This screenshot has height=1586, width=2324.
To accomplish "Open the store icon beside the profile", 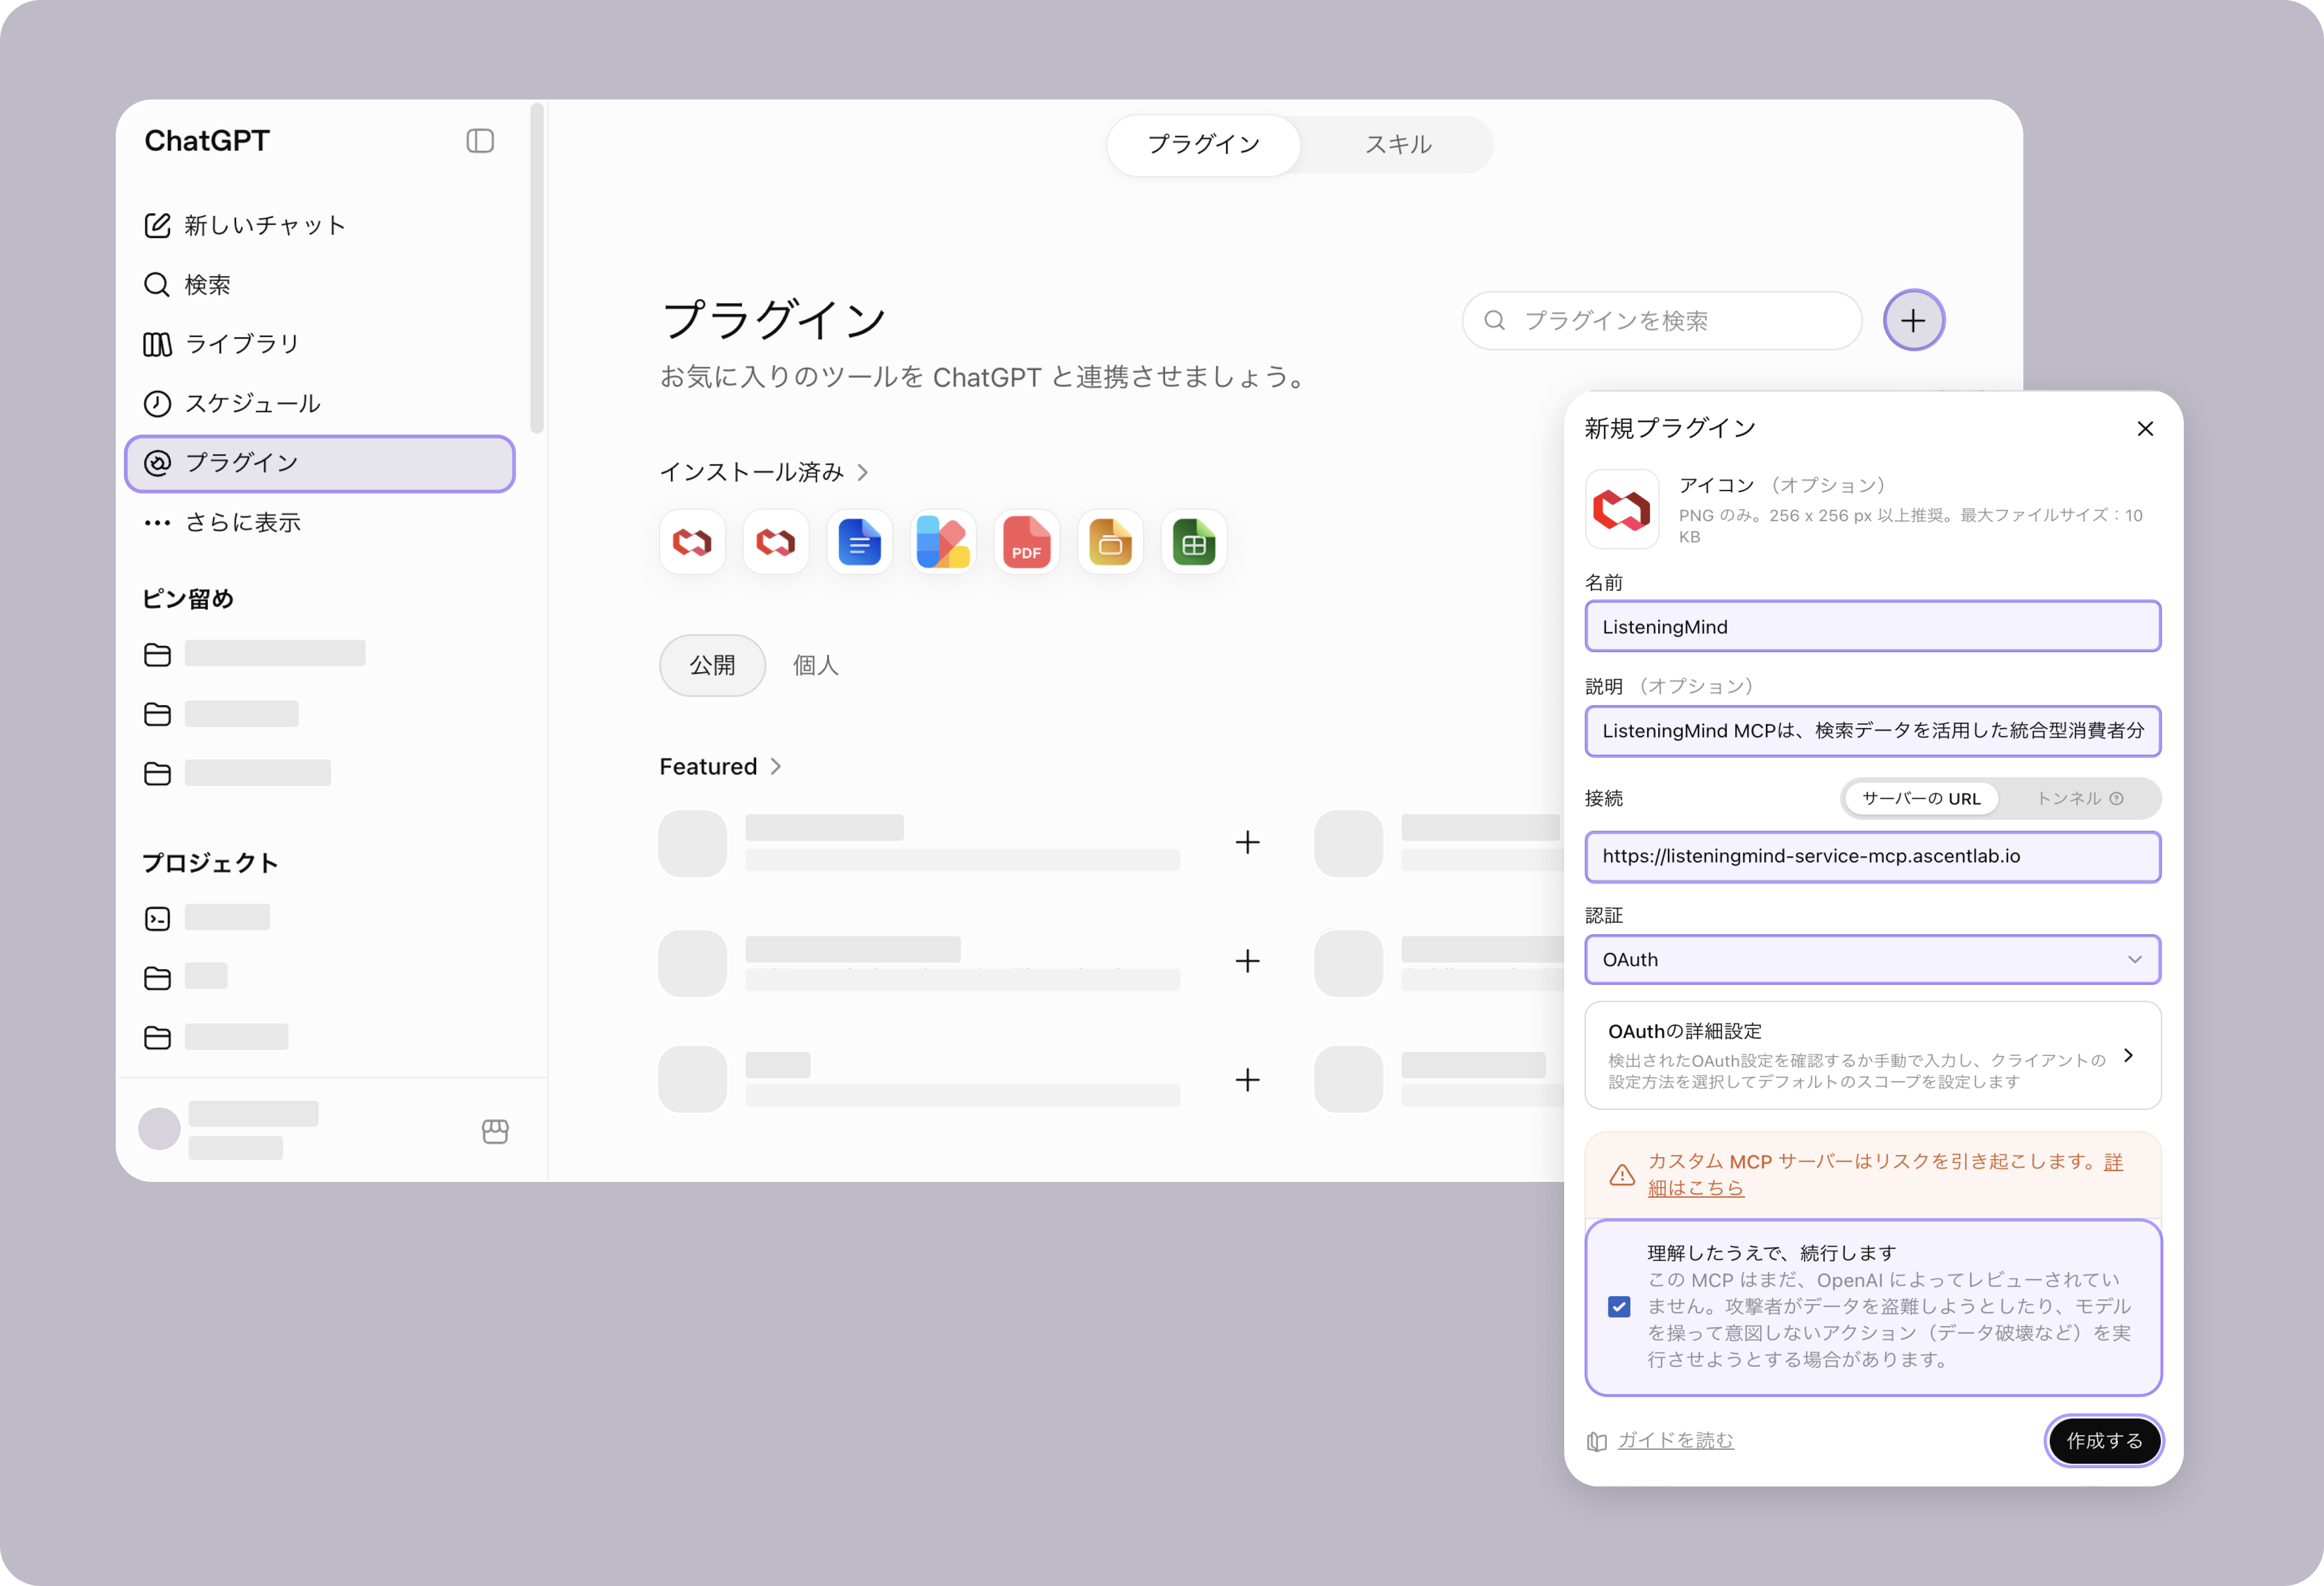I will click(x=495, y=1131).
